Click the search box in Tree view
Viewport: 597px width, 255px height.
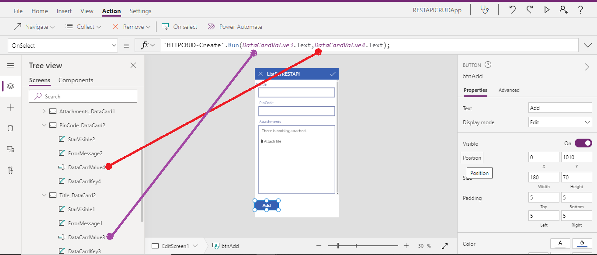(83, 96)
